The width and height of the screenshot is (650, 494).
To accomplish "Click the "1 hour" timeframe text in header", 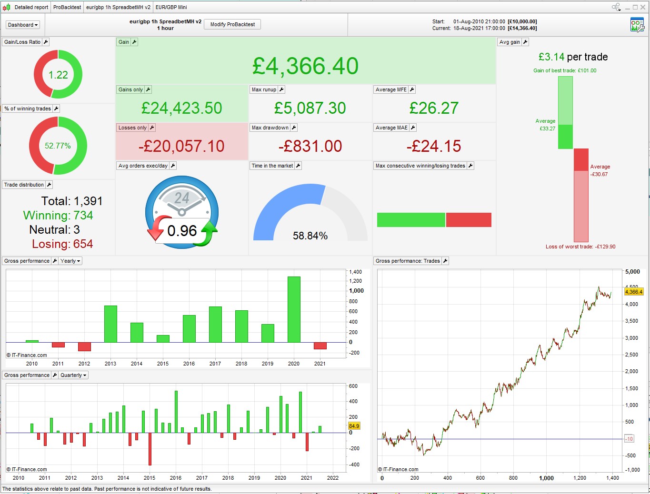I will coord(166,28).
